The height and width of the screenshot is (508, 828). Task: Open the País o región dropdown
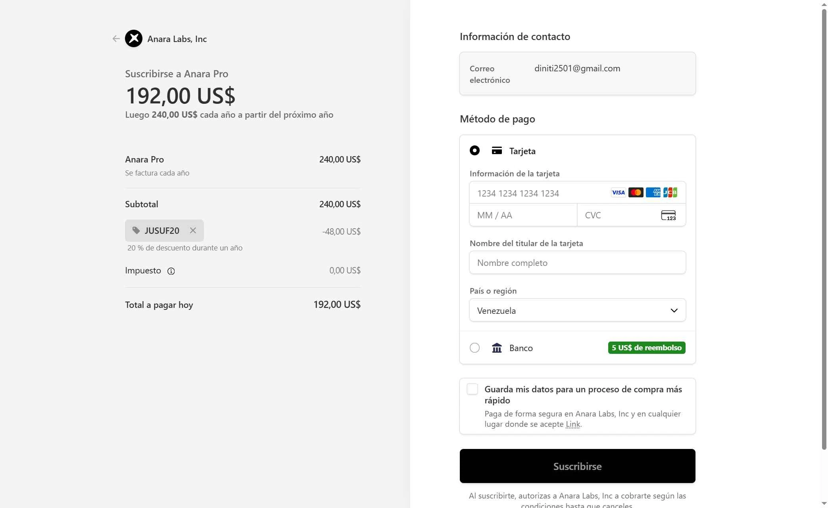577,310
